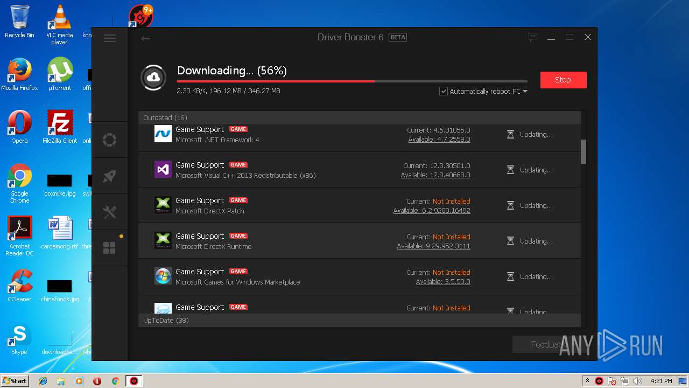689x388 pixels.
Task: Click the Windows Start button
Action: pyautogui.click(x=15, y=380)
